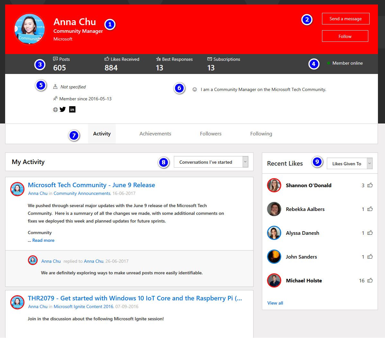
Task: Click the Posts speech bubble icon
Action: (x=55, y=59)
